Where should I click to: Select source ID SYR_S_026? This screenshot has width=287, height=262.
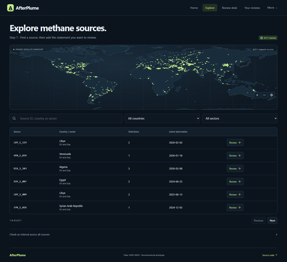pyautogui.click(x=20, y=208)
